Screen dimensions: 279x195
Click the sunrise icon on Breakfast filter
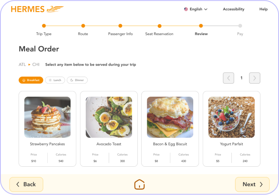point(24,80)
